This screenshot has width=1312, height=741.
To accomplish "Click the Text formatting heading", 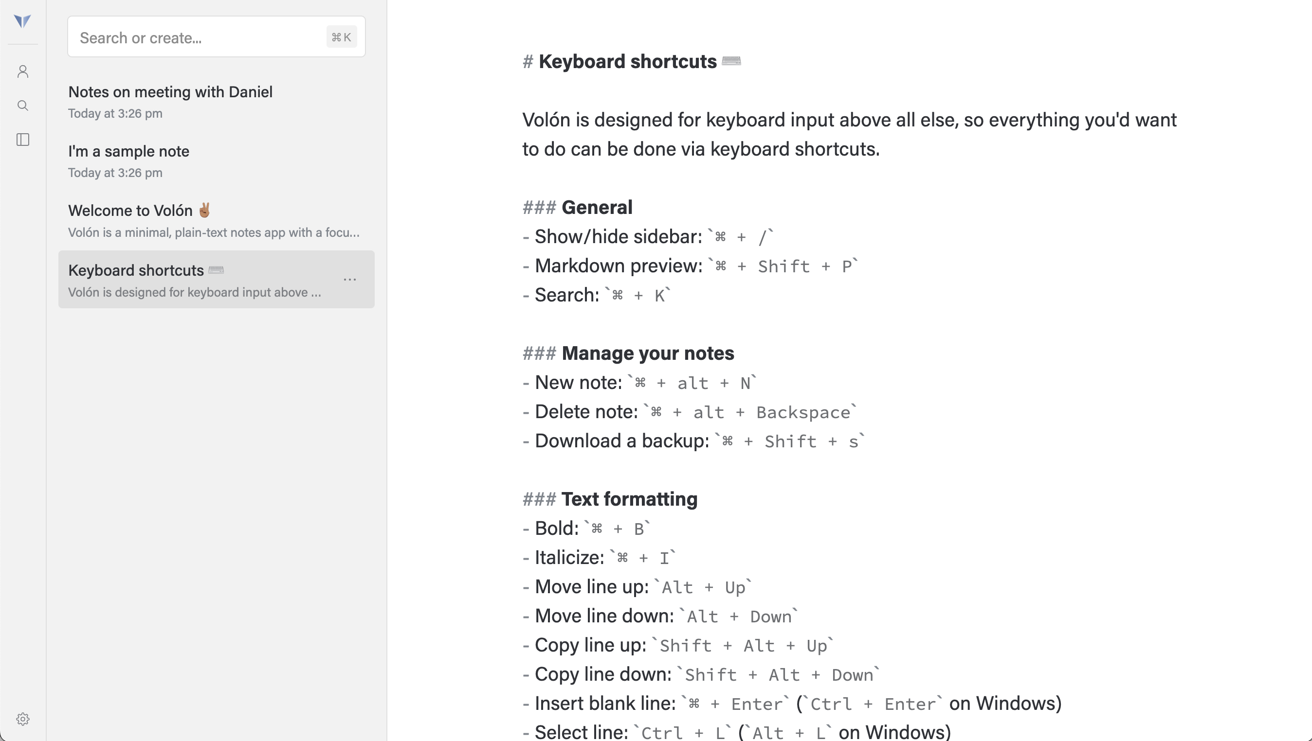I will coord(610,499).
